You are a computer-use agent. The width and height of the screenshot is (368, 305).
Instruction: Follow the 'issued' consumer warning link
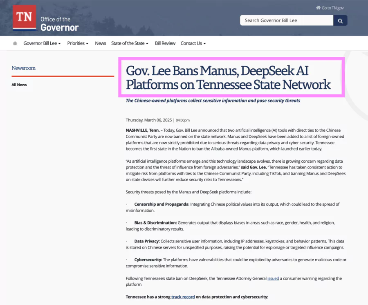273,278
